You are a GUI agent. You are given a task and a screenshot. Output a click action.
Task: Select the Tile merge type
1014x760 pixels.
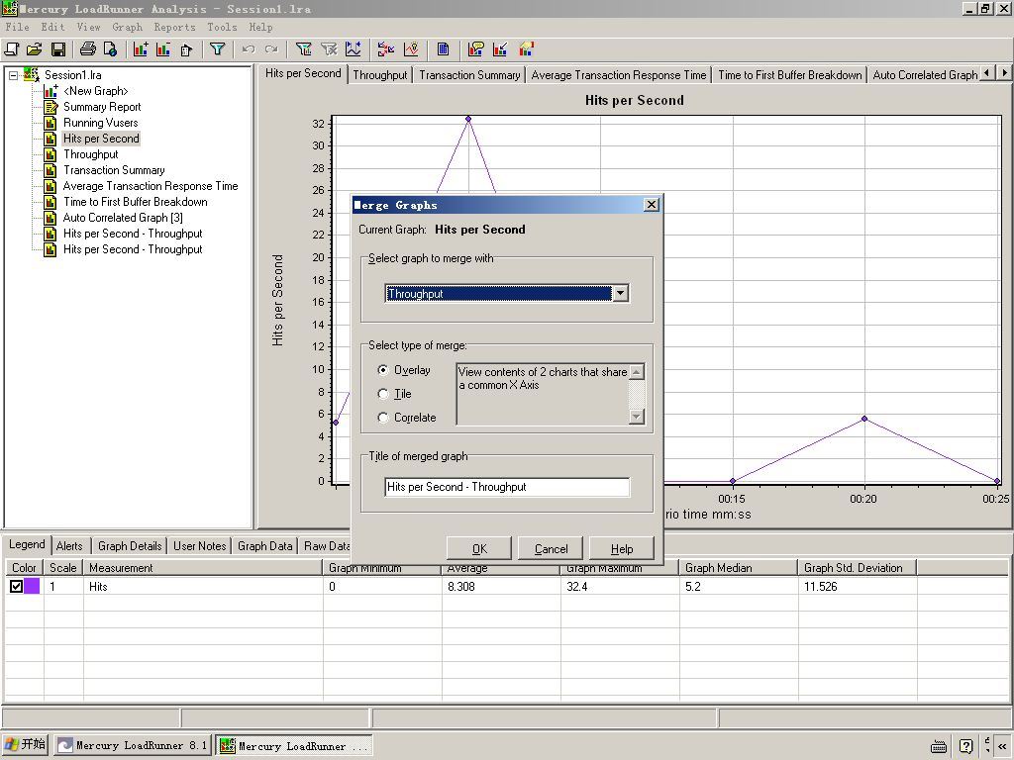coord(383,394)
